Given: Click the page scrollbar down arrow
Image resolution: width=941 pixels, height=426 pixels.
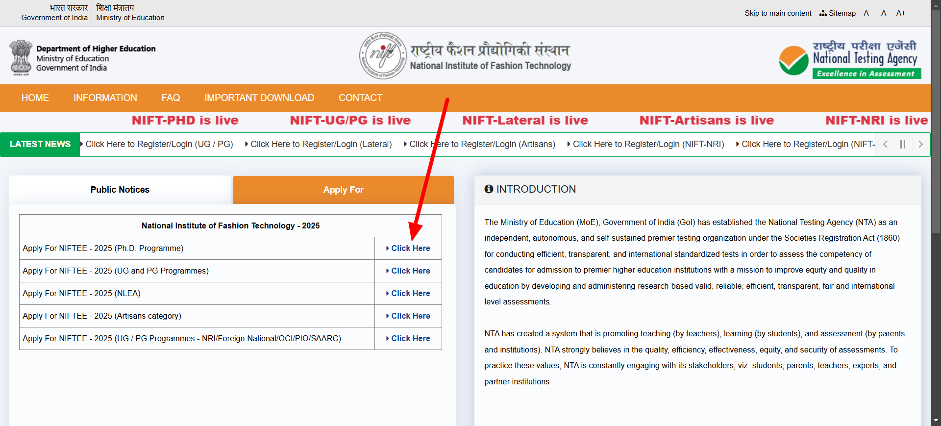Looking at the screenshot, I should coord(936,421).
